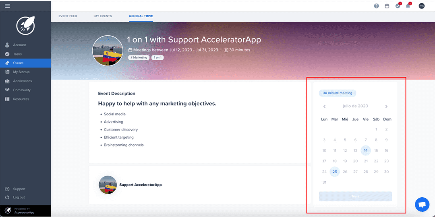This screenshot has width=435, height=217.
Task: Click the Support AcceleratorApp avatar thumbnail
Action: pos(108,184)
